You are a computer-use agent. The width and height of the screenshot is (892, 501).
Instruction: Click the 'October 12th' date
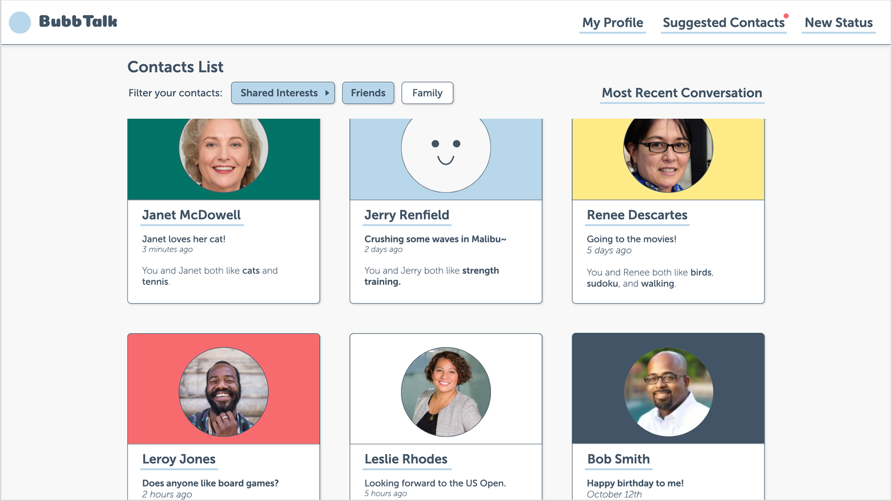coord(614,495)
